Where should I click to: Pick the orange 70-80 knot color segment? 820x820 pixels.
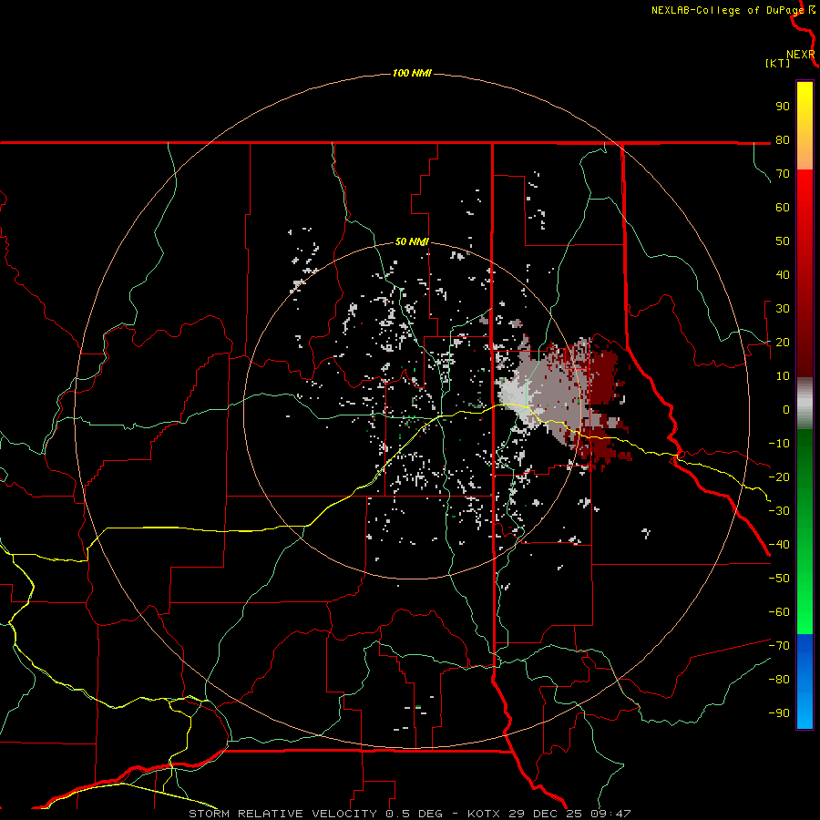coord(805,155)
